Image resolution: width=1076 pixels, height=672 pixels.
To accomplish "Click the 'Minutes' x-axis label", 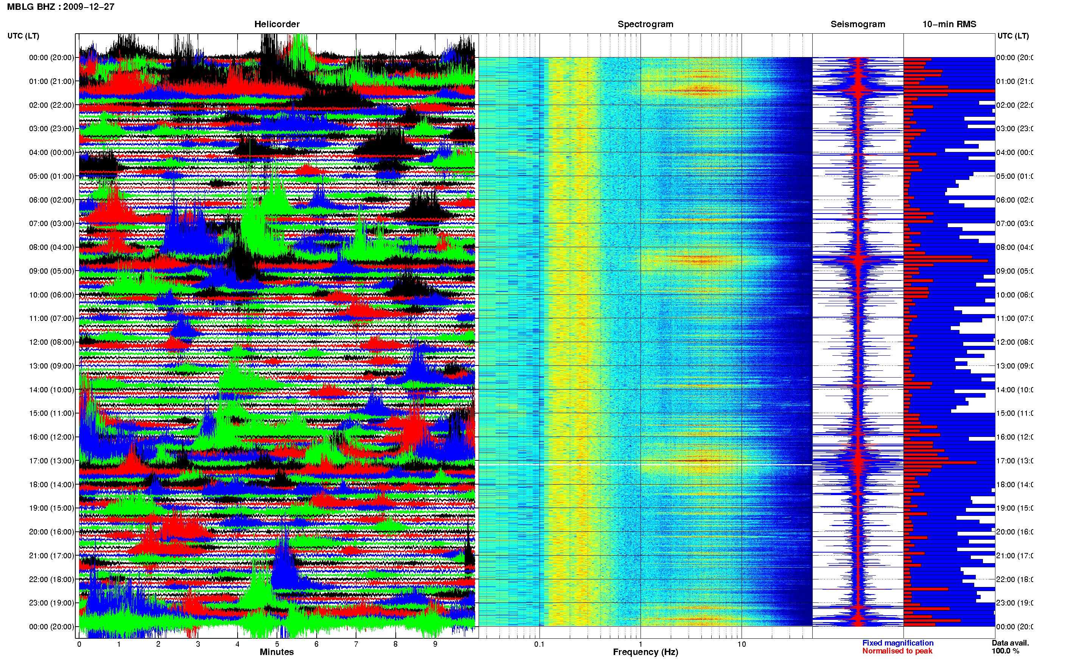I will (x=277, y=652).
